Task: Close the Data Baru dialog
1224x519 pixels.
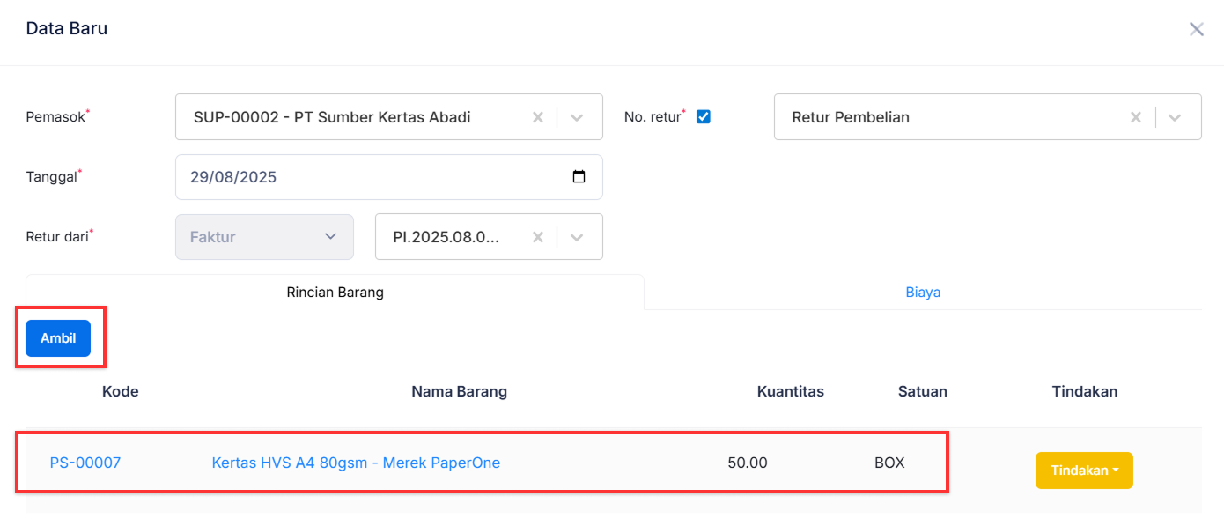Action: pyautogui.click(x=1196, y=28)
